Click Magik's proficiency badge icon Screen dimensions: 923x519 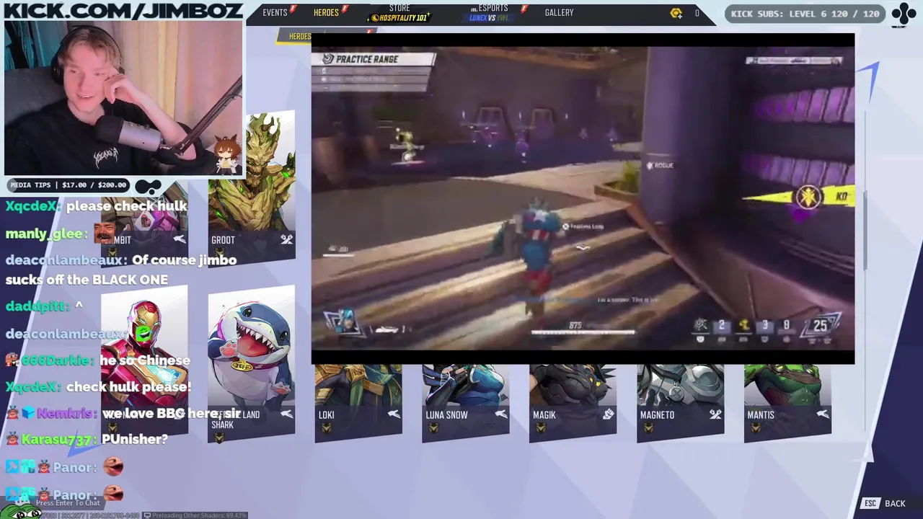(541, 428)
